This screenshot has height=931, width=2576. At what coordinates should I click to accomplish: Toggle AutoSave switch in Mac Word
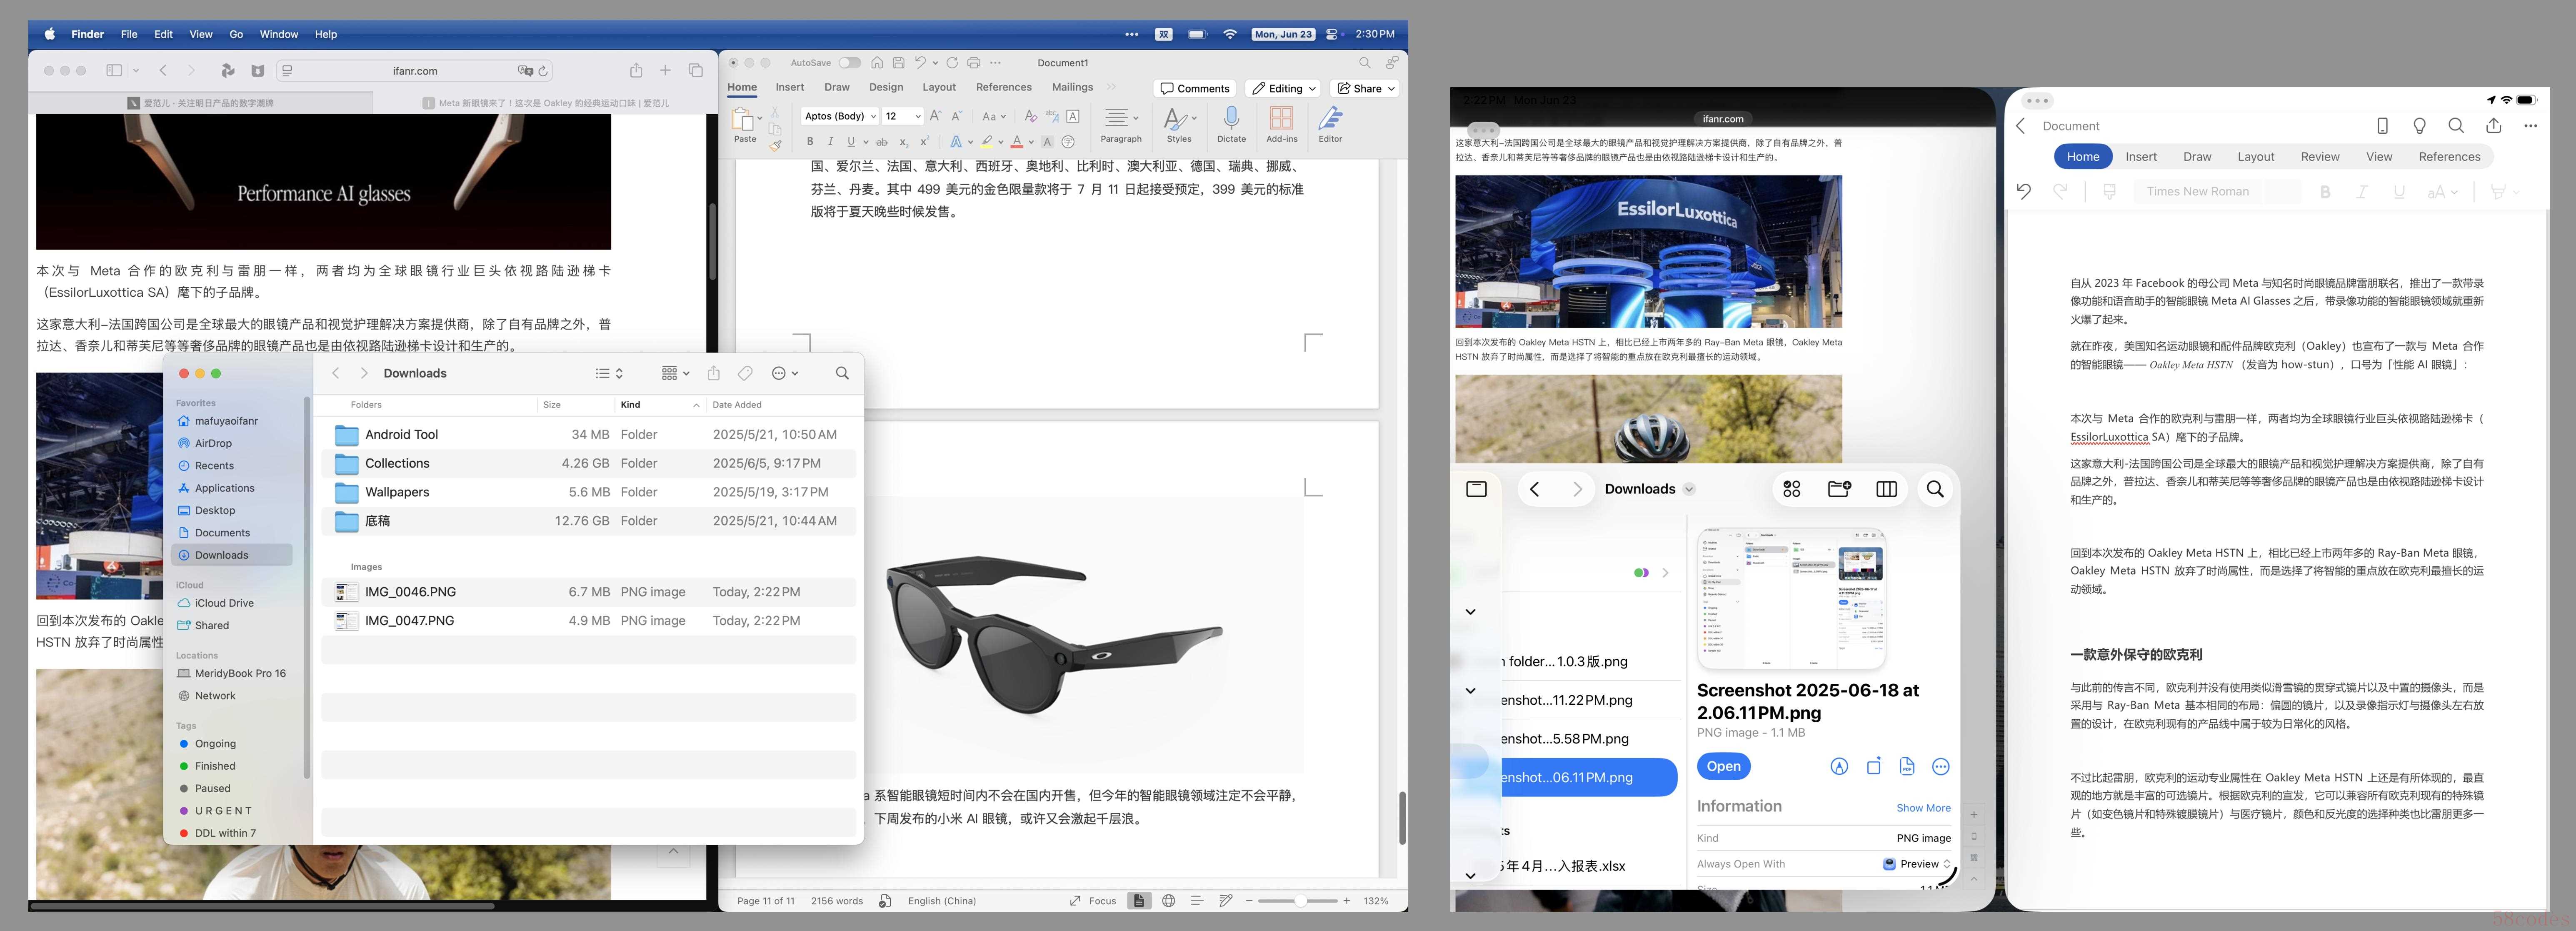(x=849, y=63)
